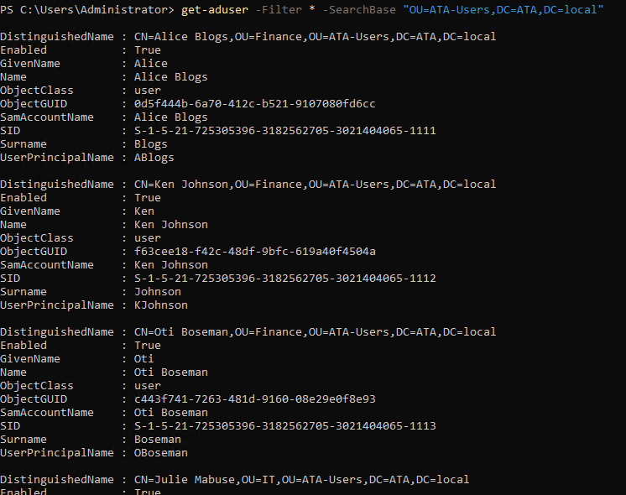
Task: Click Ken Johnson DistinguishedName value
Action: click(x=315, y=185)
